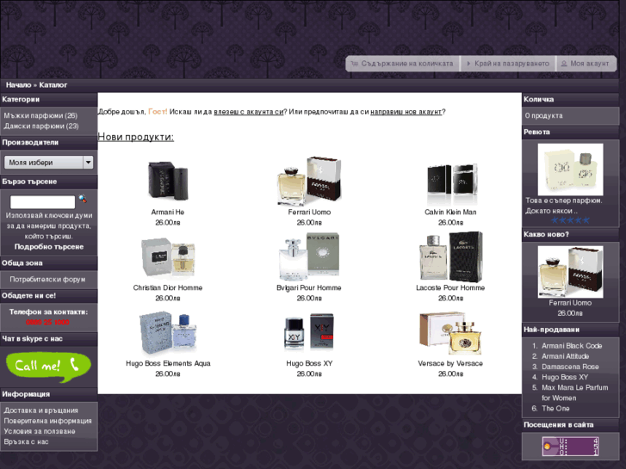
Task: Open the manufacturers dropdown Моля избери
Action: [49, 163]
